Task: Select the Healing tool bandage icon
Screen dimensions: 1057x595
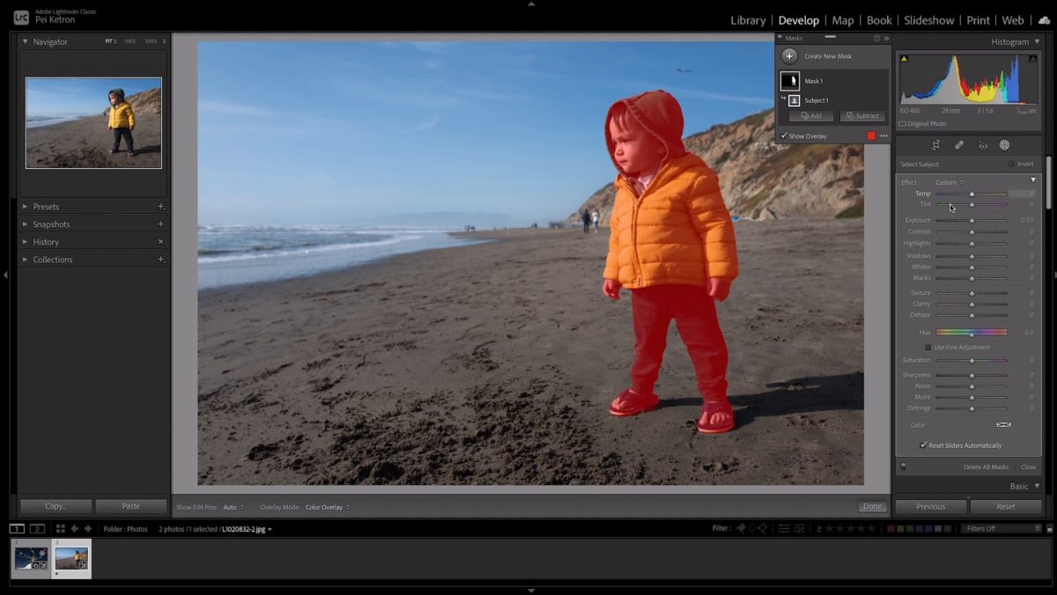Action: click(958, 145)
